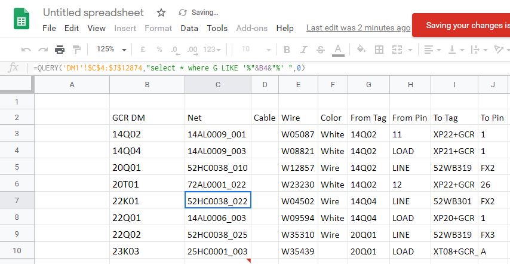Select the paint format roller
The width and height of the screenshot is (510, 264).
(x=77, y=50)
